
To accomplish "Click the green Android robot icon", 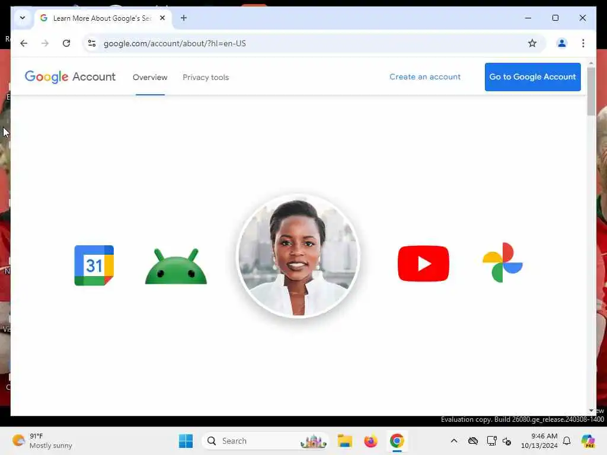I will coord(175,267).
